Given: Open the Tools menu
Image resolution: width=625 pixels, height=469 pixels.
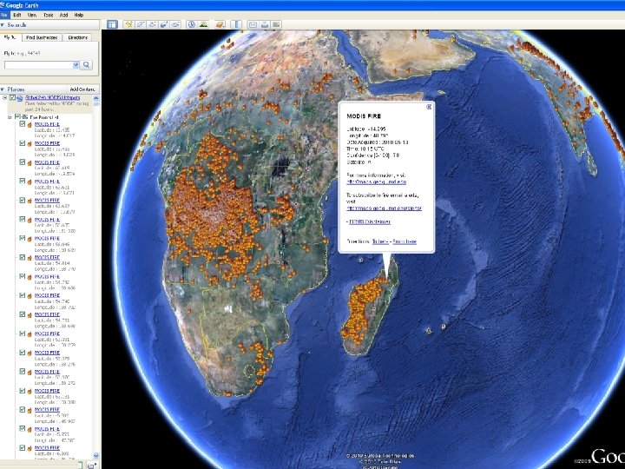Looking at the screenshot, I should pyautogui.click(x=49, y=15).
